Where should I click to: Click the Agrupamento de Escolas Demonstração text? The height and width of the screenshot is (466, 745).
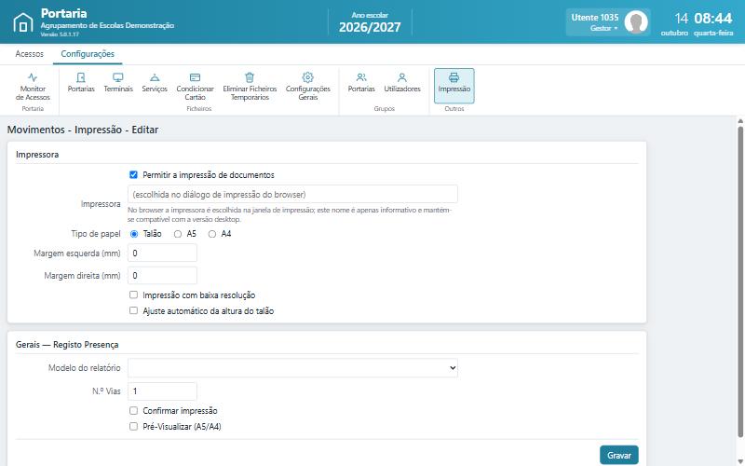[107, 25]
